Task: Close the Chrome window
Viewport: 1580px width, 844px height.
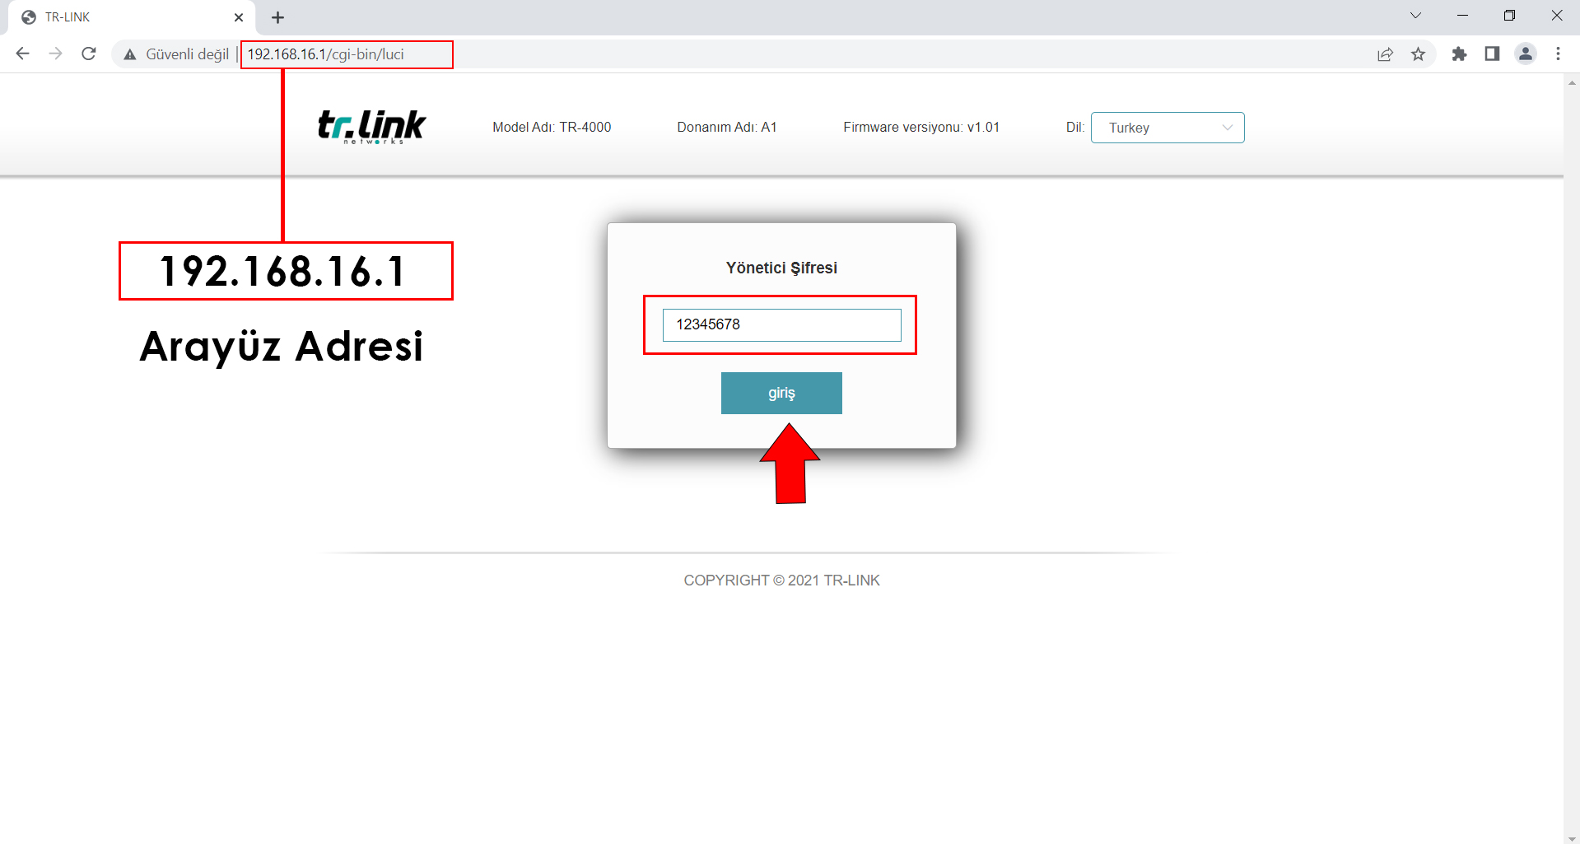Action: click(1556, 16)
